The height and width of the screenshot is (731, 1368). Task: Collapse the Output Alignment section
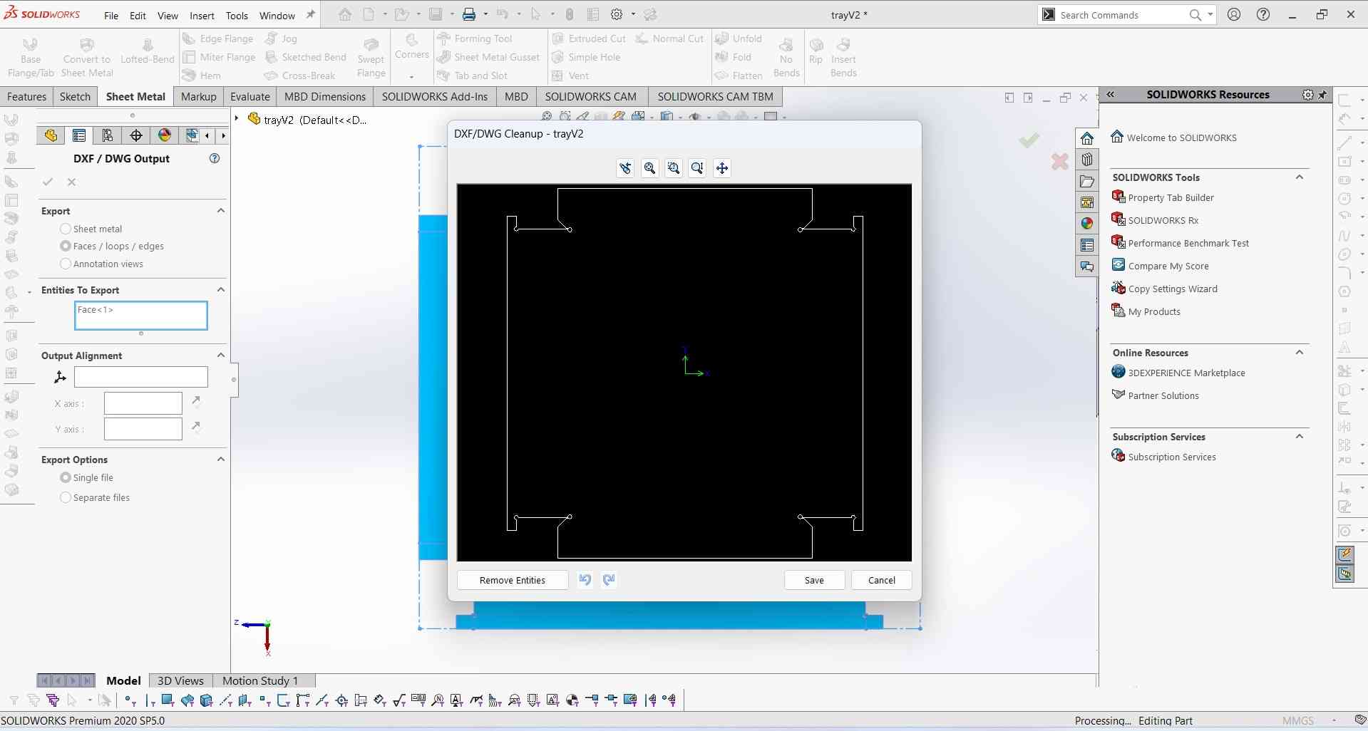coord(221,356)
